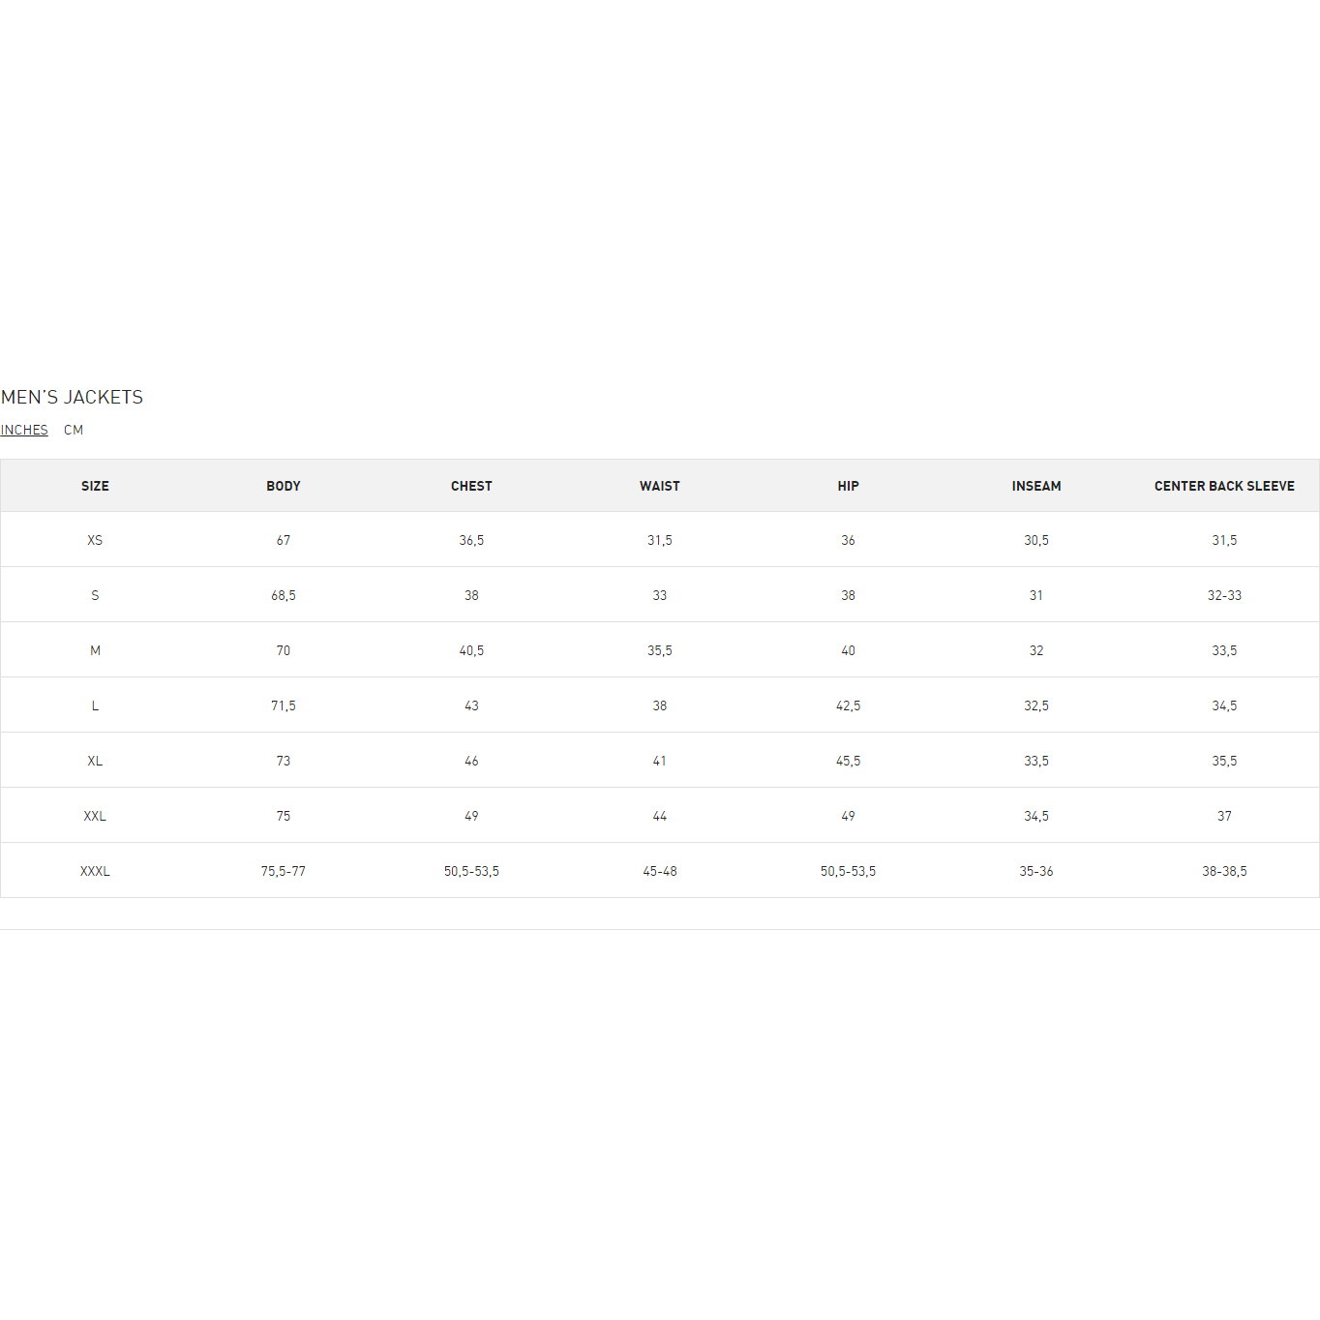Screen dimensions: 1320x1320
Task: Switch the size chart to CM
Action: [x=74, y=430]
